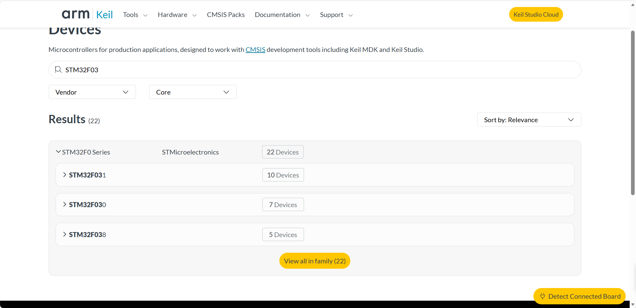
Task: Open the Sort by Relevance dropdown
Action: tap(529, 120)
